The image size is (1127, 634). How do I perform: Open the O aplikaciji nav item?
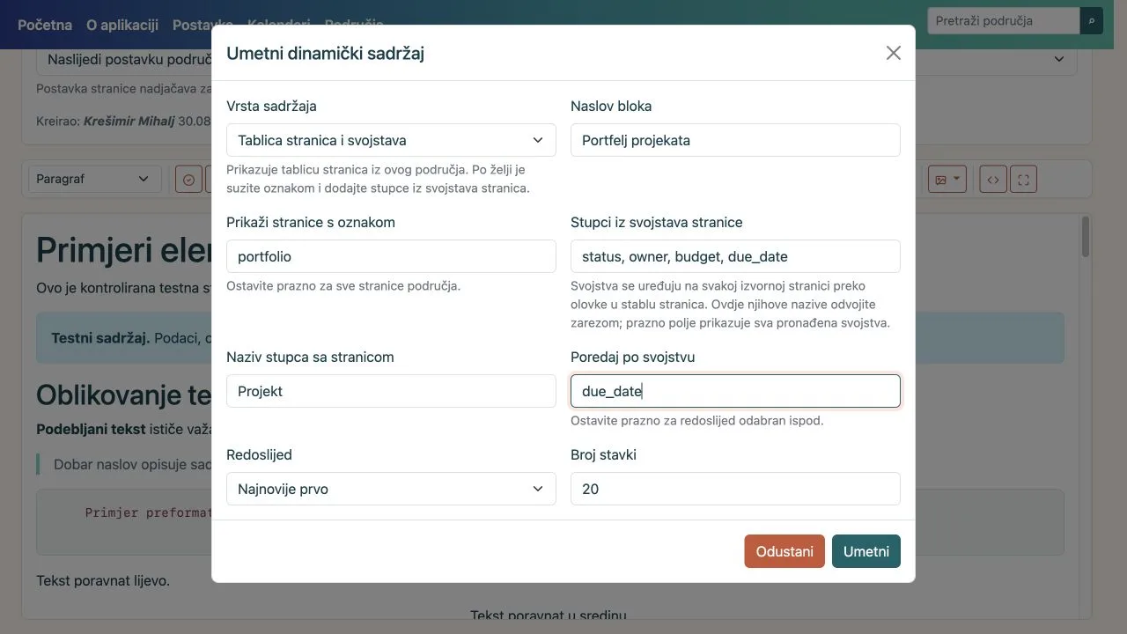pyautogui.click(x=122, y=25)
